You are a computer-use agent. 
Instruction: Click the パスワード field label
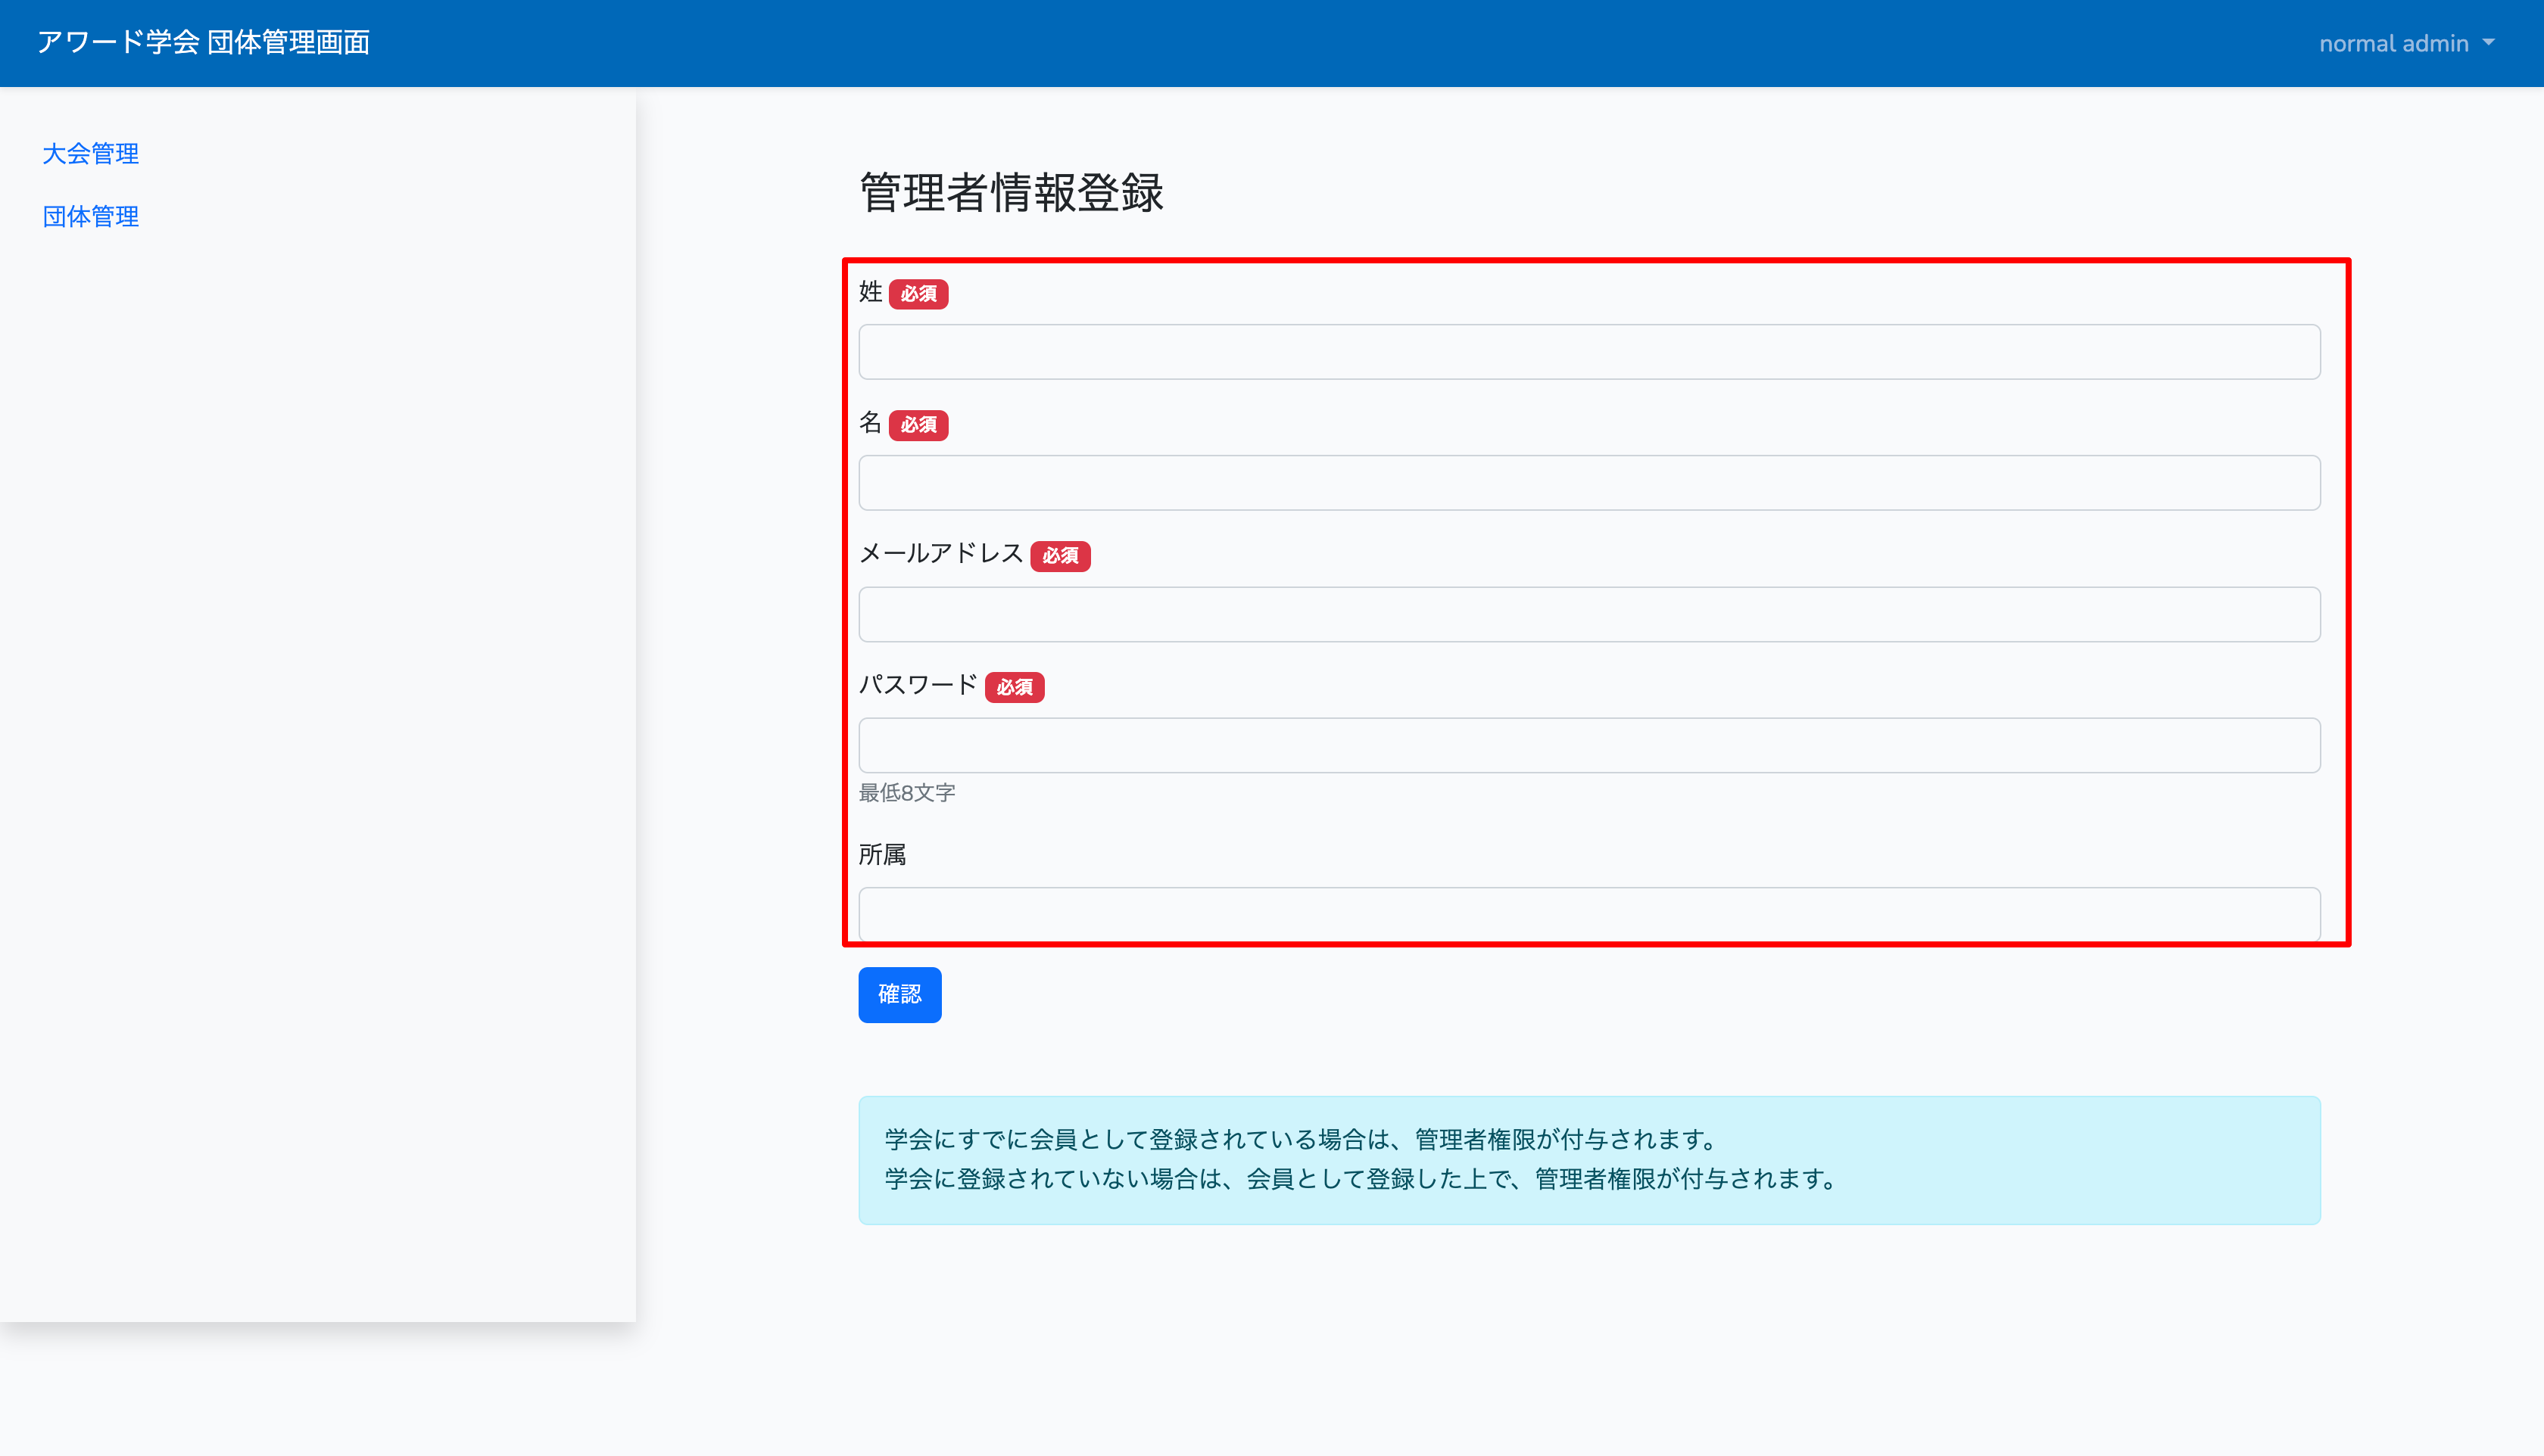point(918,685)
